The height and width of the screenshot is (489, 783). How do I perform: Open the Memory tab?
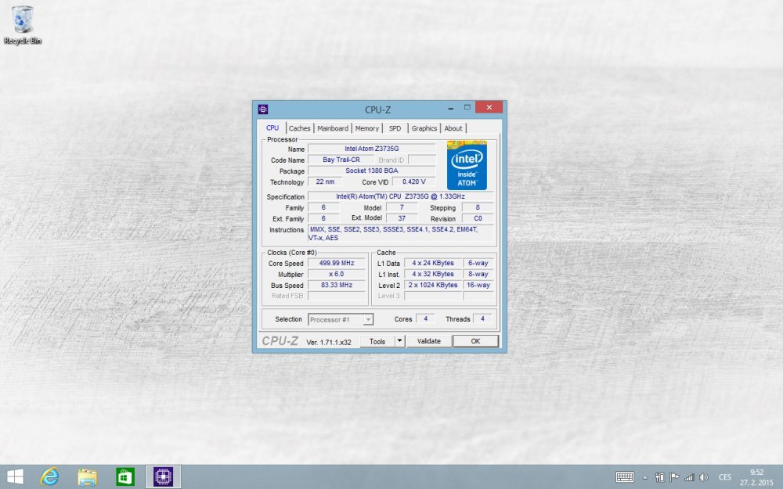366,128
